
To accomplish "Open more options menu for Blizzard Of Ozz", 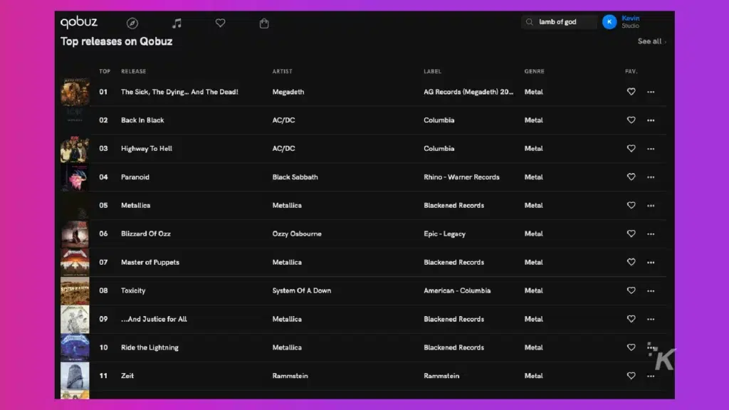I will click(x=651, y=233).
